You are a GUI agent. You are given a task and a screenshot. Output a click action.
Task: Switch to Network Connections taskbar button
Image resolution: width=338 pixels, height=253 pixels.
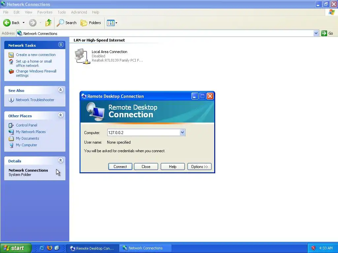pos(146,248)
